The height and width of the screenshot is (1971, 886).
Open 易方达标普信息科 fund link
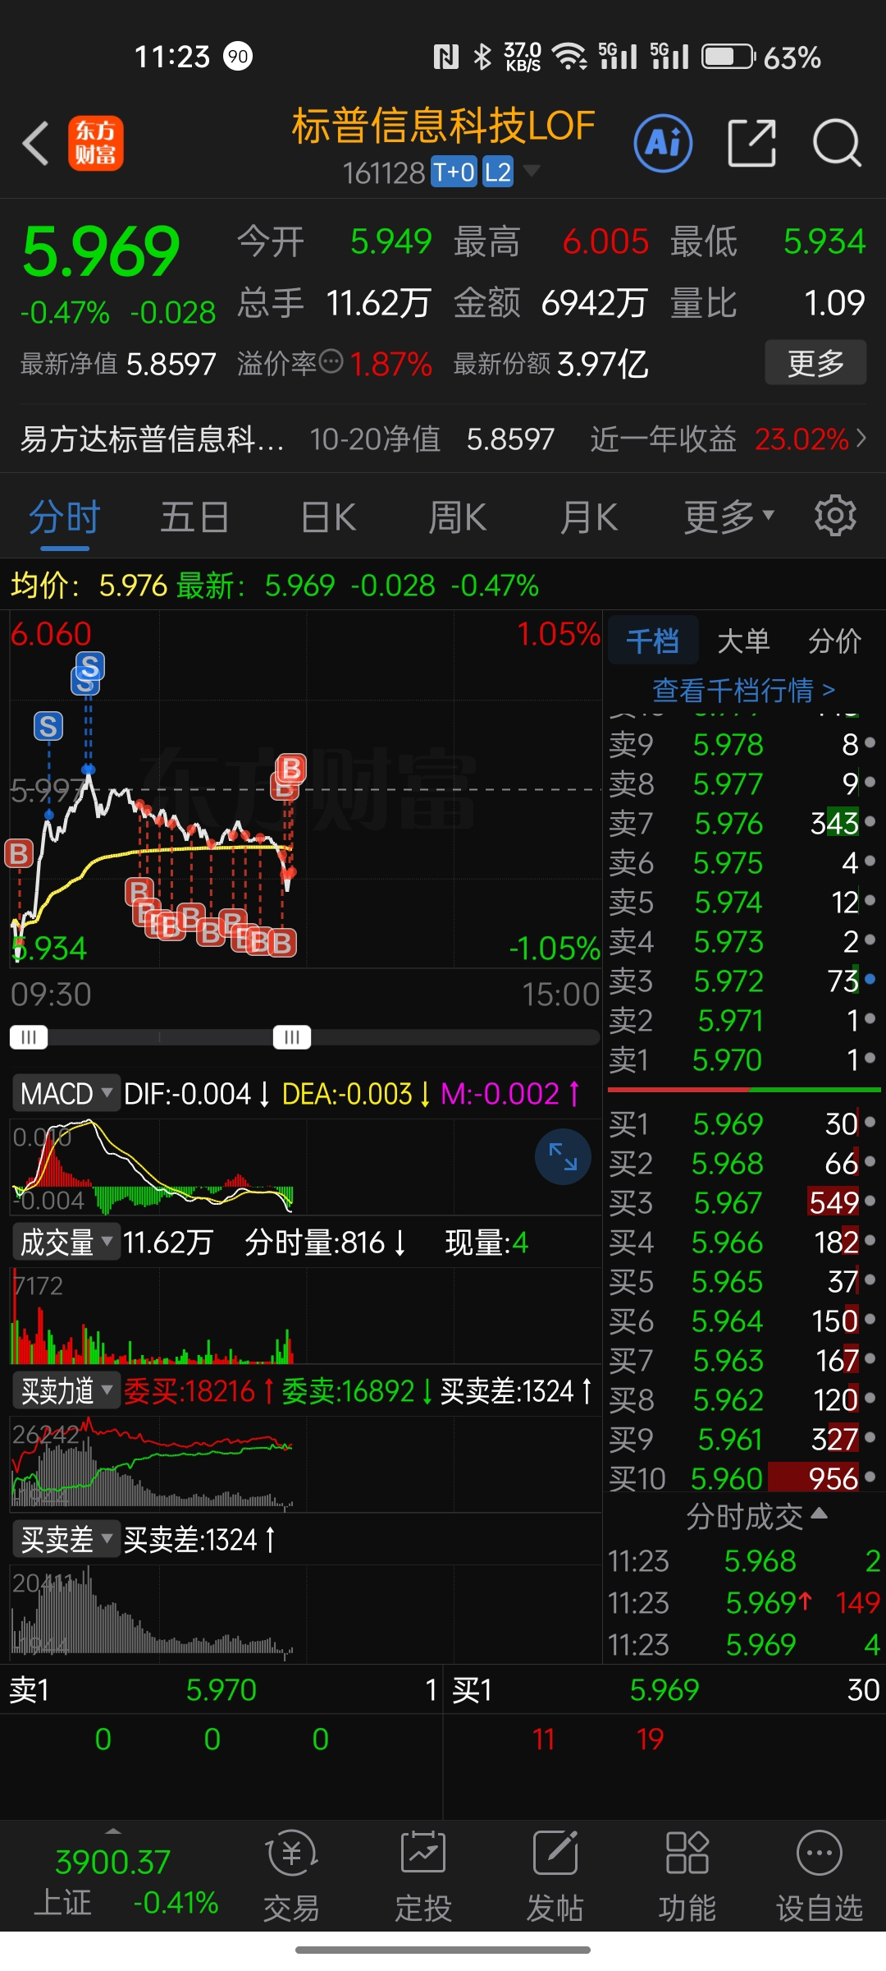click(152, 439)
